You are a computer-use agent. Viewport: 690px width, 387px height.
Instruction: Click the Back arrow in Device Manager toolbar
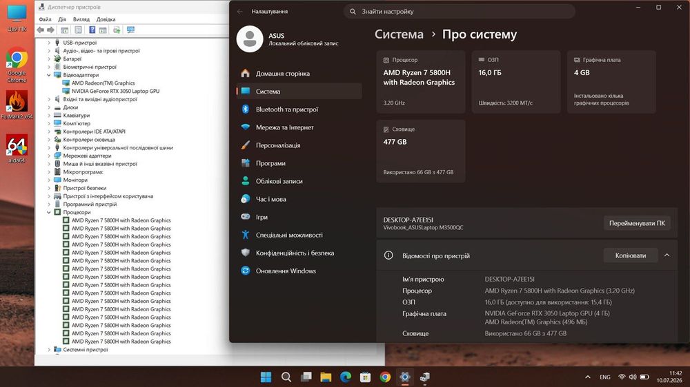tap(41, 30)
